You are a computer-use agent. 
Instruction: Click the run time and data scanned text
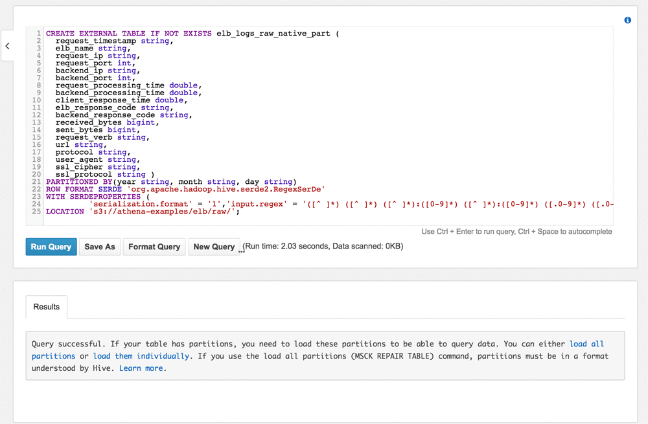click(x=323, y=247)
